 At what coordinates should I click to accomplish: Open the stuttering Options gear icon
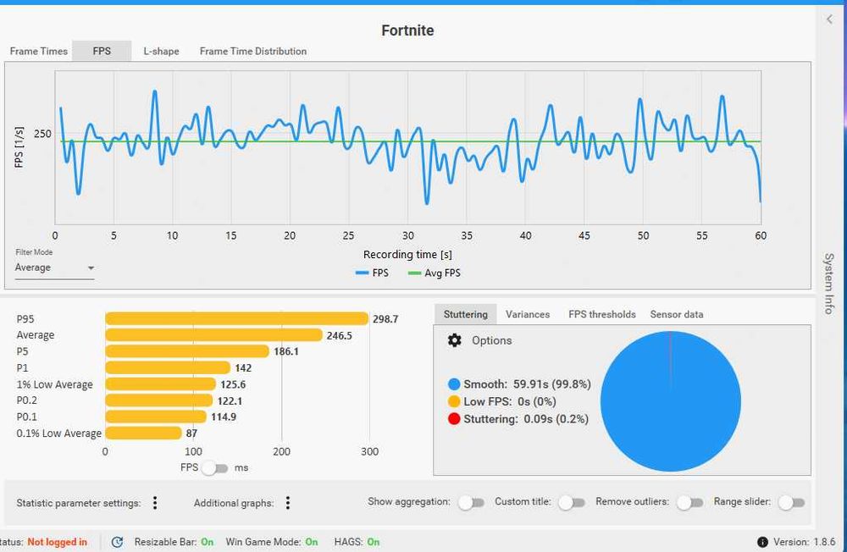[x=454, y=340]
